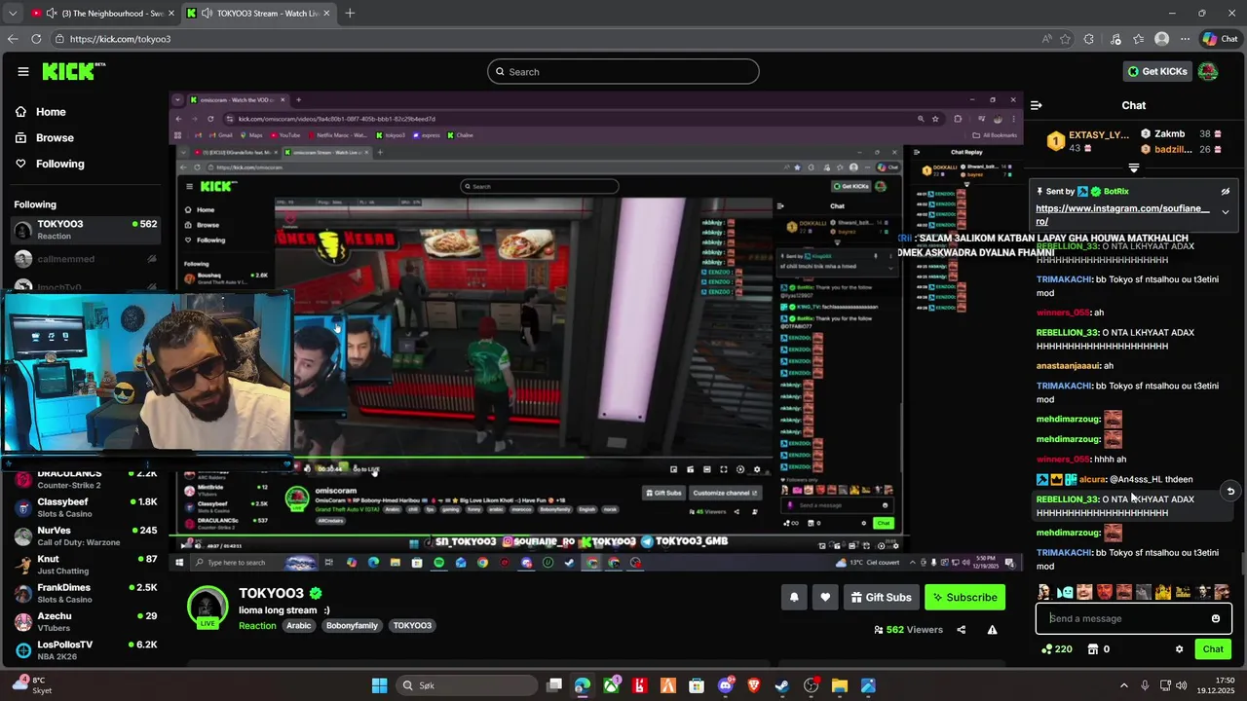1247x701 pixels.
Task: Collapse the chat panel with arrow icon
Action: 1037,105
